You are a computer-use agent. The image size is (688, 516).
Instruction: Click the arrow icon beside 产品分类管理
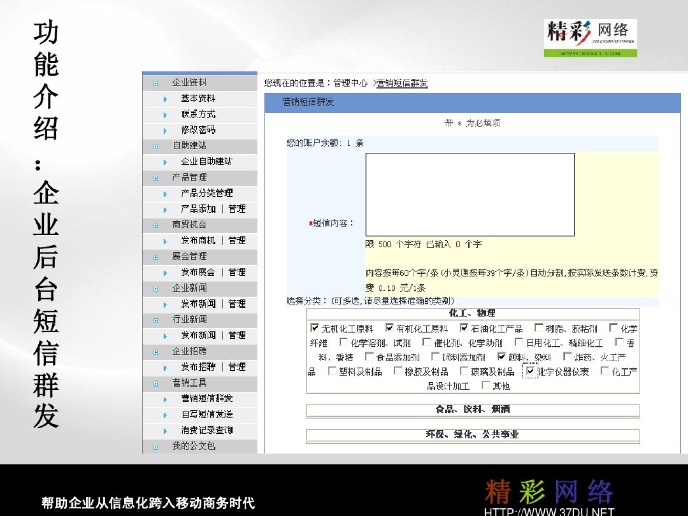(x=165, y=193)
